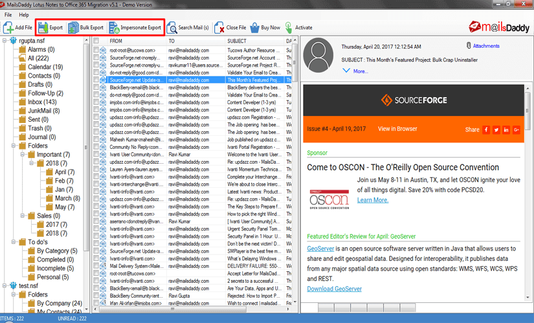
Task: Click the Close File icon
Action: (x=219, y=28)
